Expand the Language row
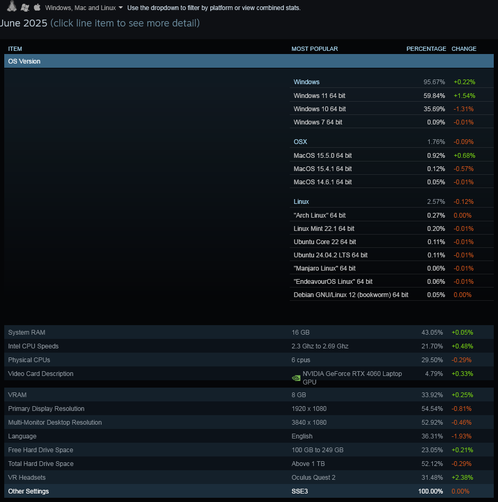The height and width of the screenshot is (502, 498). (x=249, y=436)
